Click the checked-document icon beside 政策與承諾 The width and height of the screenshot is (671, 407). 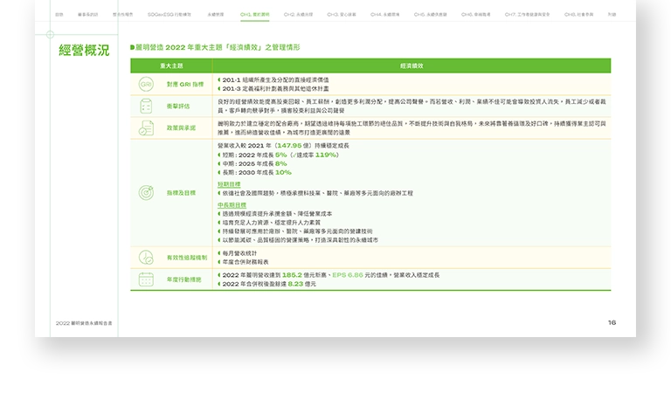(146, 128)
